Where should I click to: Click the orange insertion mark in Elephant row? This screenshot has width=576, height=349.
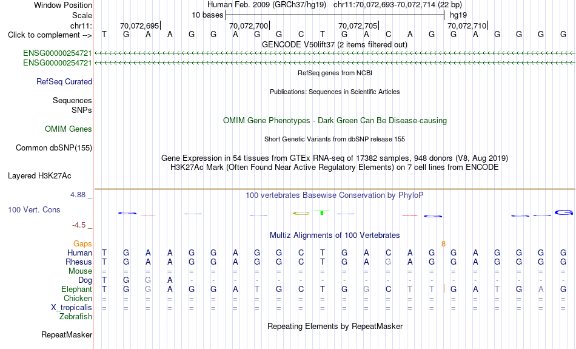[x=444, y=289]
